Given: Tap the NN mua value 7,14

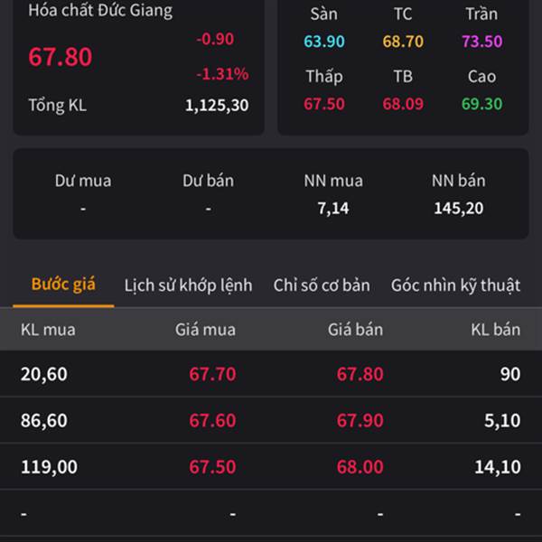Looking at the screenshot, I should point(333,209).
